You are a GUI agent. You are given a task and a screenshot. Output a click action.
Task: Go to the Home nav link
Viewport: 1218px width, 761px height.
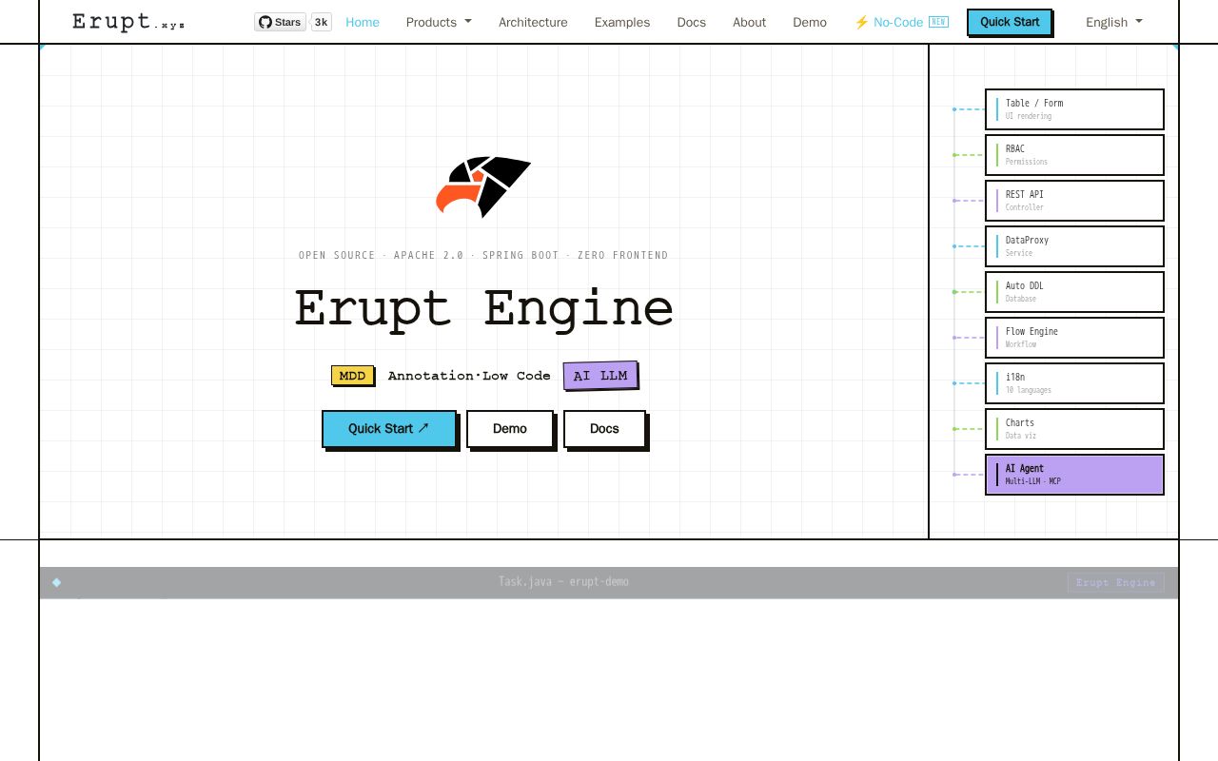363,22
